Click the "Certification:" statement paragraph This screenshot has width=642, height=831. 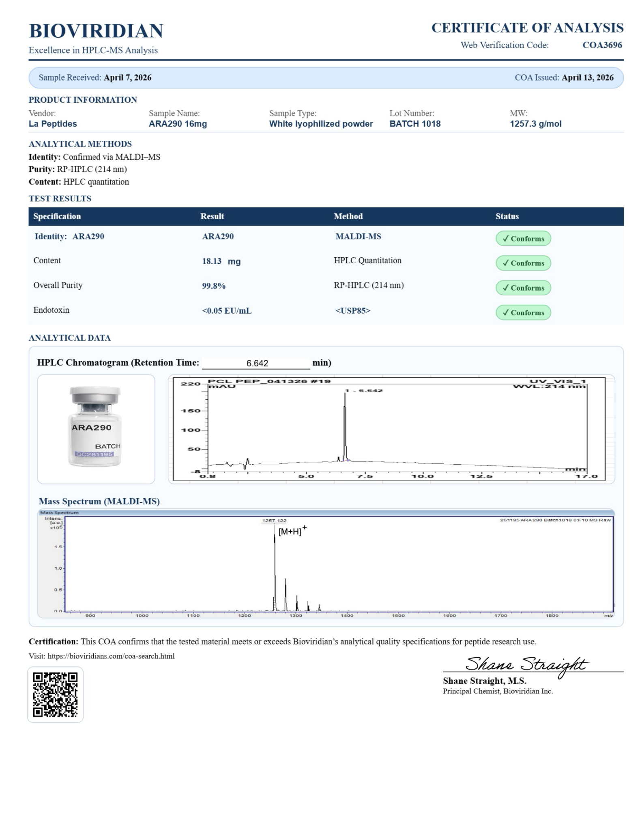coord(283,642)
